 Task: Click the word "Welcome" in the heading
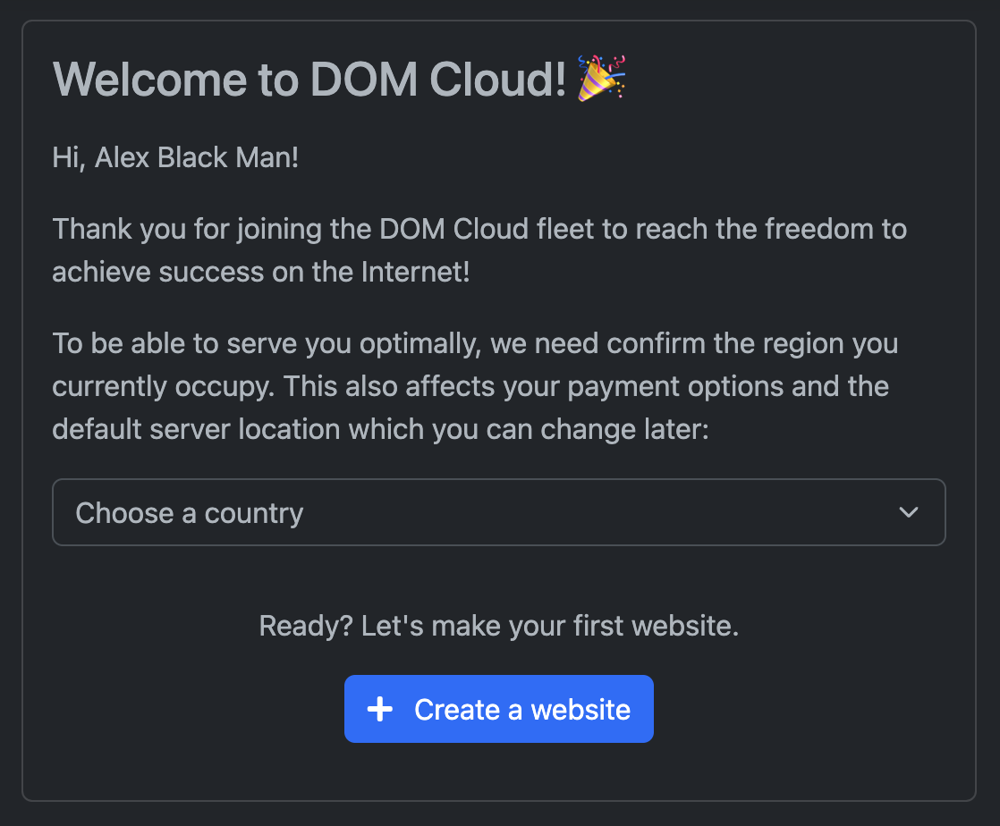coord(148,80)
